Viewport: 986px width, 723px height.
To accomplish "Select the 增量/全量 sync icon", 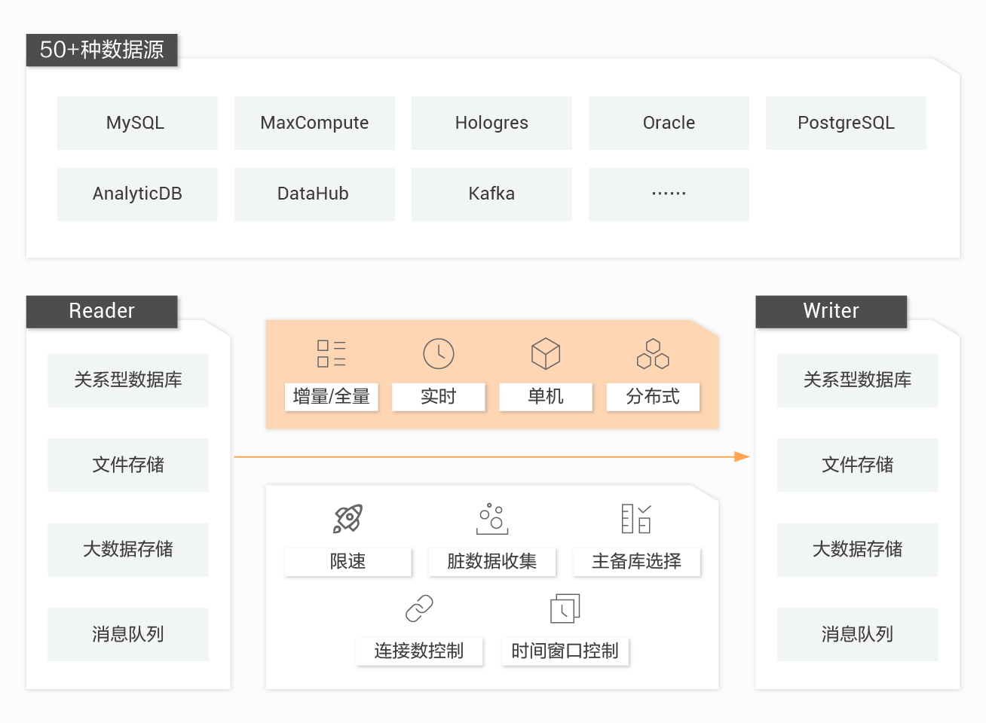I will [330, 352].
